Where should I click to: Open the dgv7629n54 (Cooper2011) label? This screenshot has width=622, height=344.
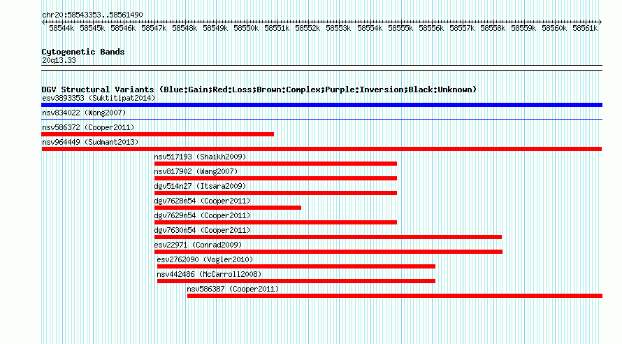click(x=202, y=215)
